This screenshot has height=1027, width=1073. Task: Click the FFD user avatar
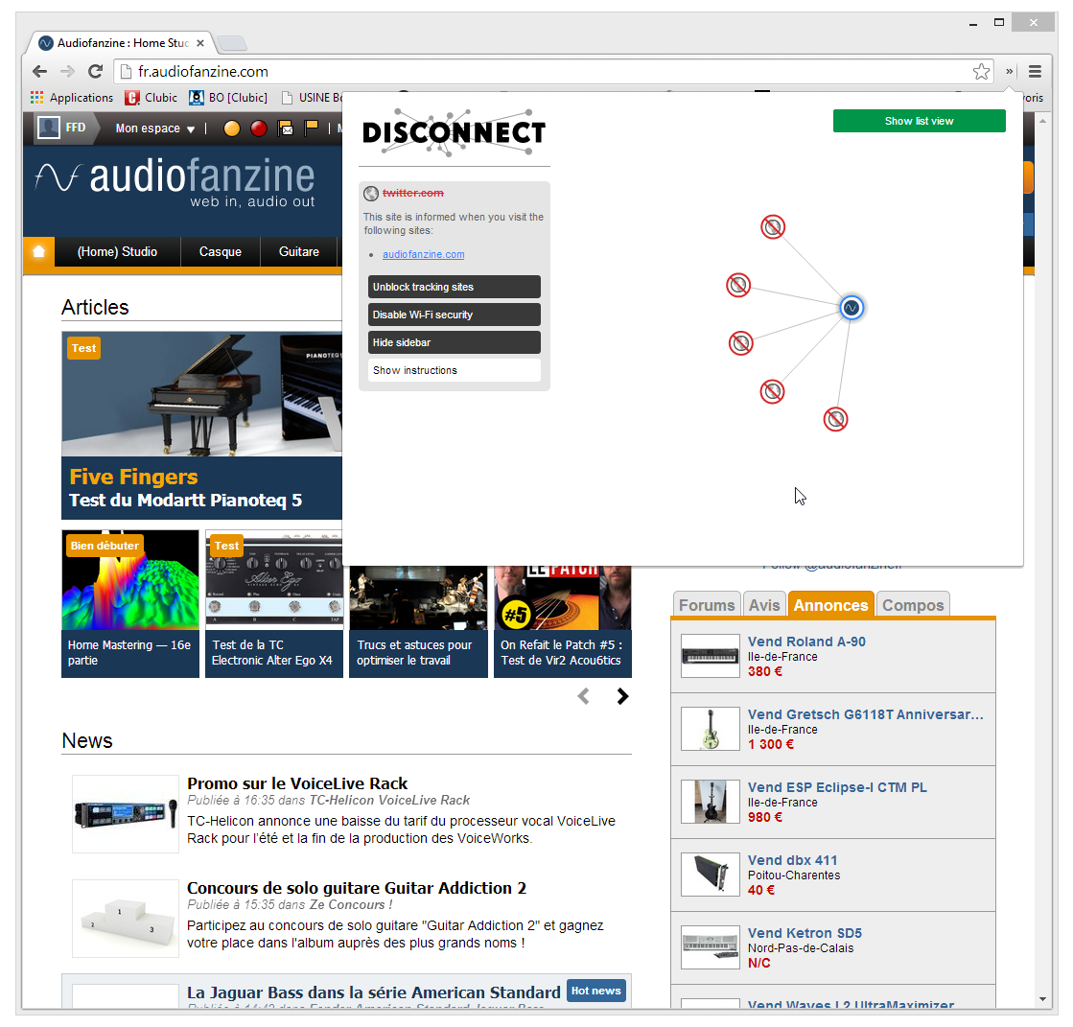(x=49, y=128)
